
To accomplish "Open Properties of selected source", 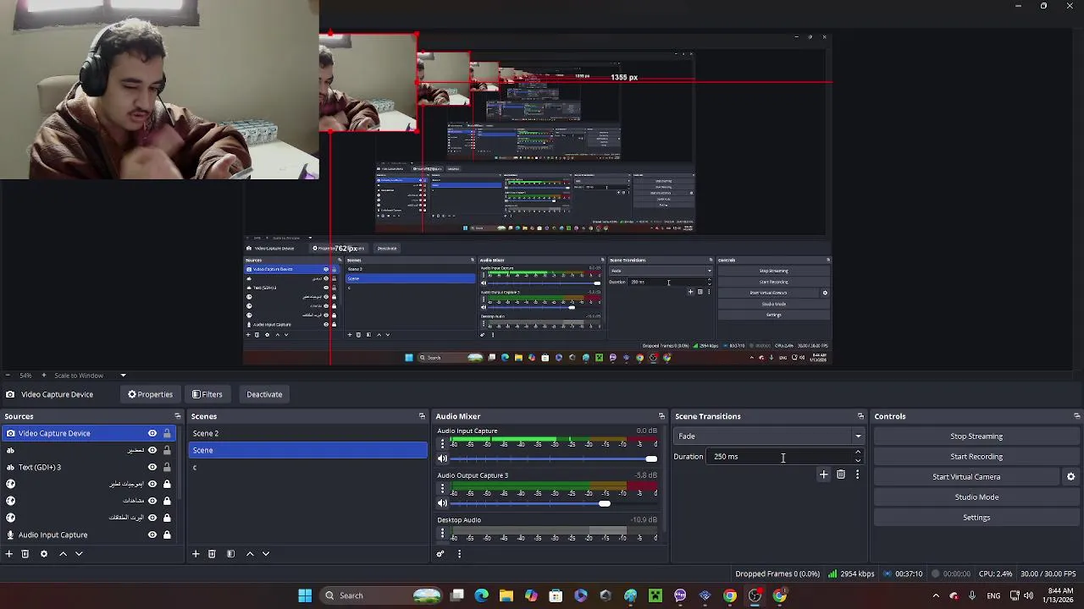I will [150, 394].
